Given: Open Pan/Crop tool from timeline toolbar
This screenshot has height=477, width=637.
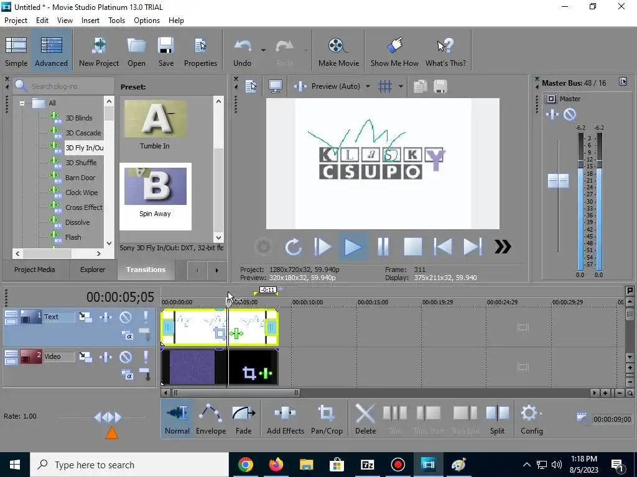Looking at the screenshot, I should tap(327, 419).
